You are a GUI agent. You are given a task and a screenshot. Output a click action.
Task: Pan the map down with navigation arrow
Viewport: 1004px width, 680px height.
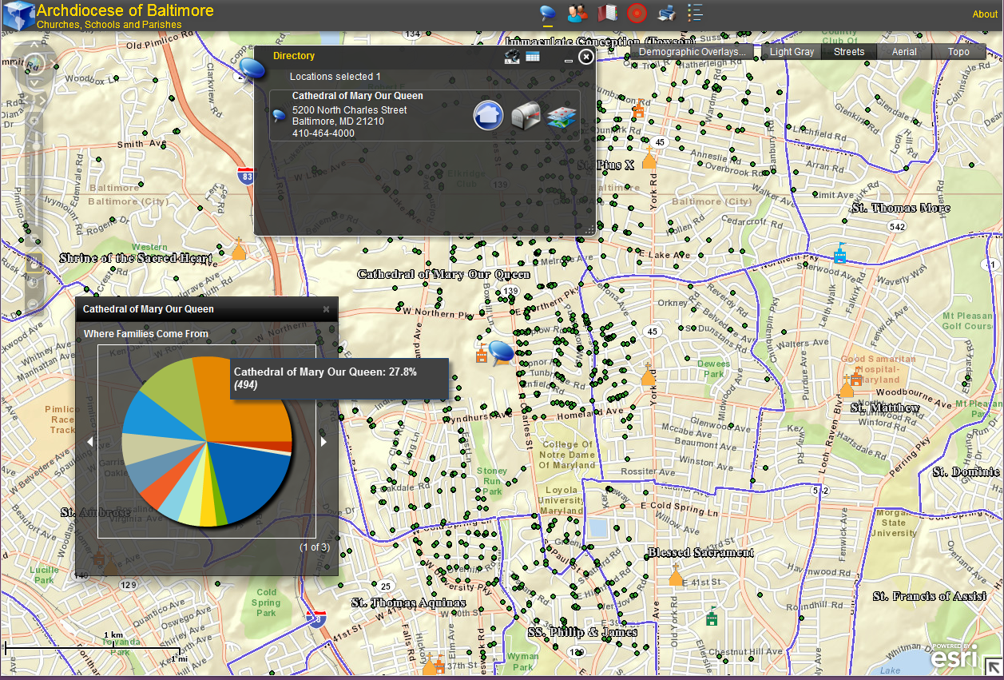[x=34, y=82]
